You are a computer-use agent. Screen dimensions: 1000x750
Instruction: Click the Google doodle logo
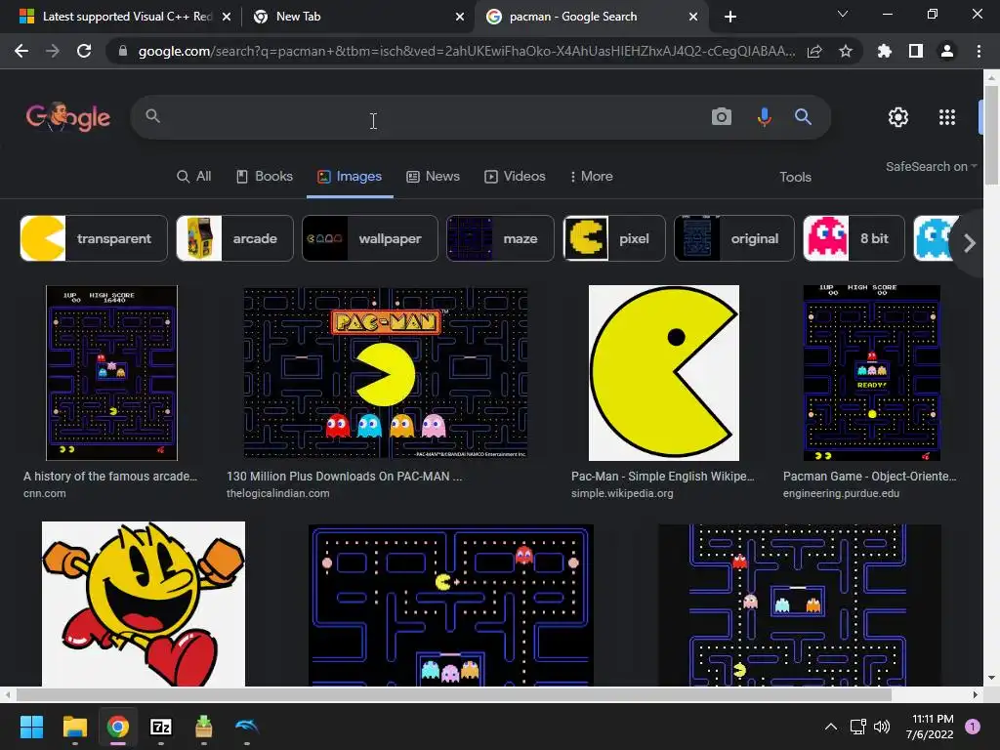[68, 117]
